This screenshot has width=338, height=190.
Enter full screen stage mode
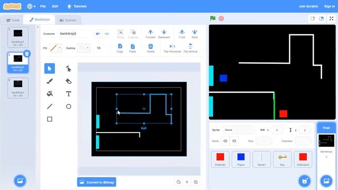tap(332, 18)
